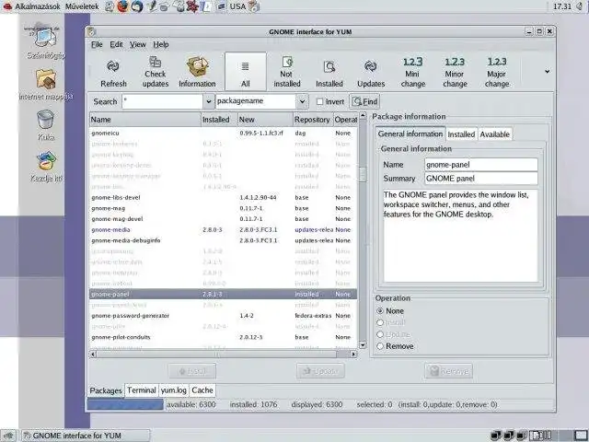
Task: Open the Kuka trash desktop icon
Action: [46, 125]
